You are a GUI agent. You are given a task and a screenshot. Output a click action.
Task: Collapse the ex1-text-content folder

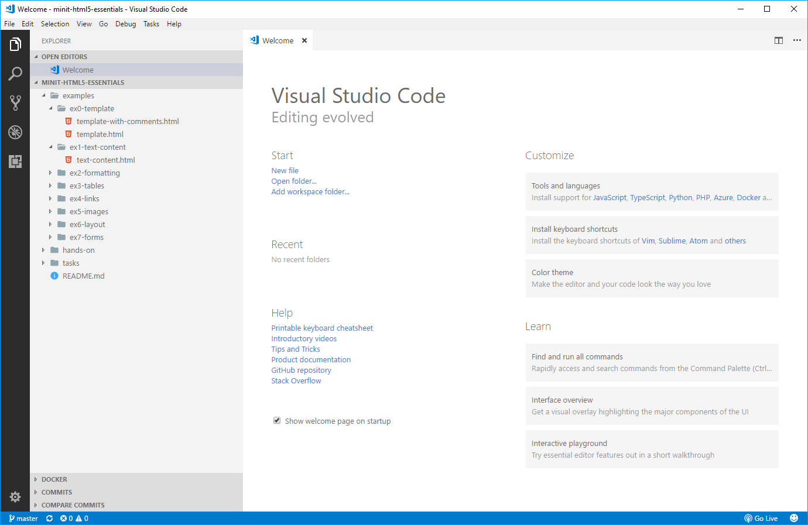click(50, 147)
